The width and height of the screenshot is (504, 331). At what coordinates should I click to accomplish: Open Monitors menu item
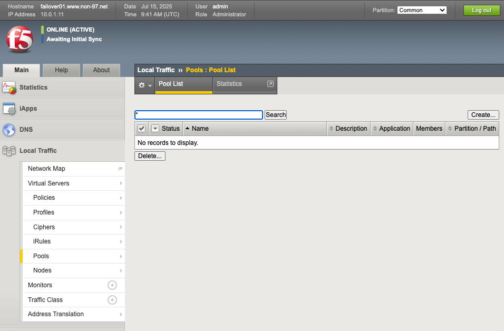click(74, 285)
